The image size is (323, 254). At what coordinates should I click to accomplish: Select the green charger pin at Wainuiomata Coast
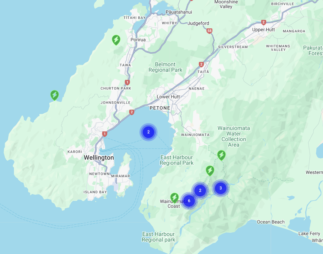tap(174, 197)
